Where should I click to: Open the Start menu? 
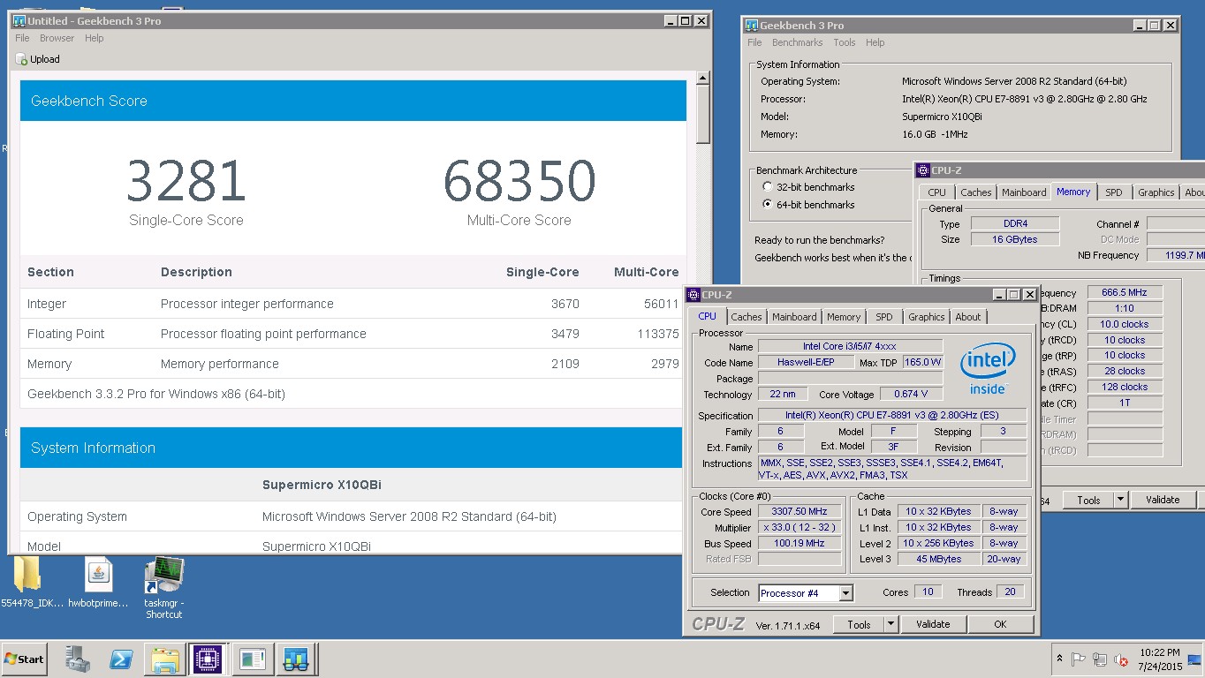coord(25,659)
